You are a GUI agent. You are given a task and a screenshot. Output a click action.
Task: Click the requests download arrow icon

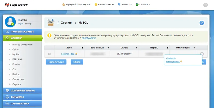(119, 5)
